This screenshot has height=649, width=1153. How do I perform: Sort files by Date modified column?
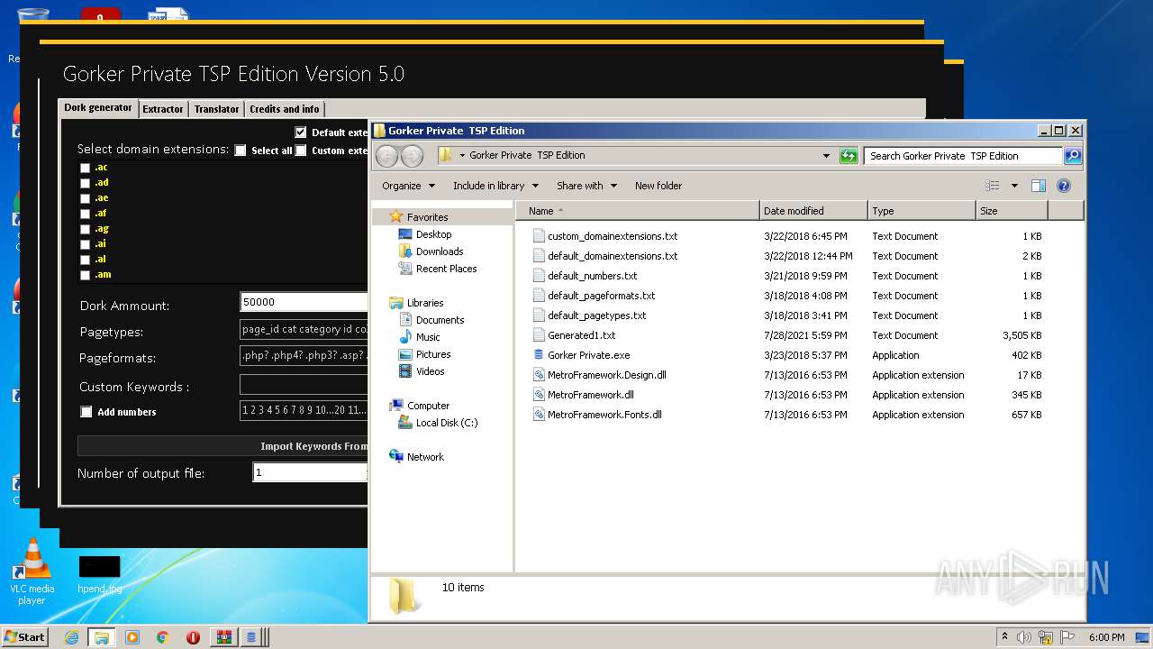(813, 211)
